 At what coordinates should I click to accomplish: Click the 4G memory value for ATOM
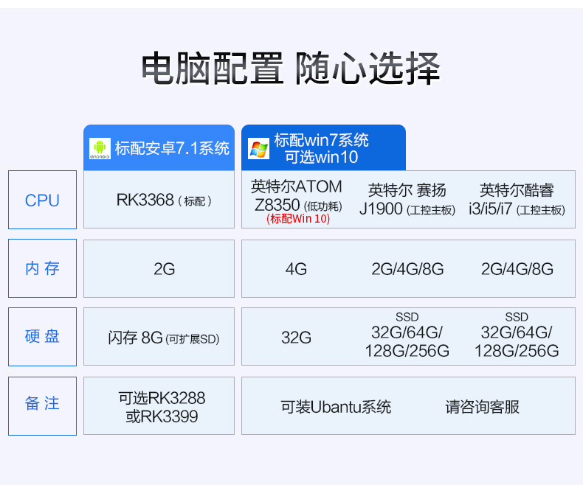click(296, 269)
